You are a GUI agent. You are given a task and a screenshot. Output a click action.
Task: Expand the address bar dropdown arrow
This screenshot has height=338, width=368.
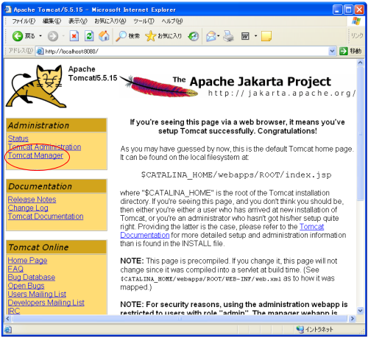(x=332, y=52)
